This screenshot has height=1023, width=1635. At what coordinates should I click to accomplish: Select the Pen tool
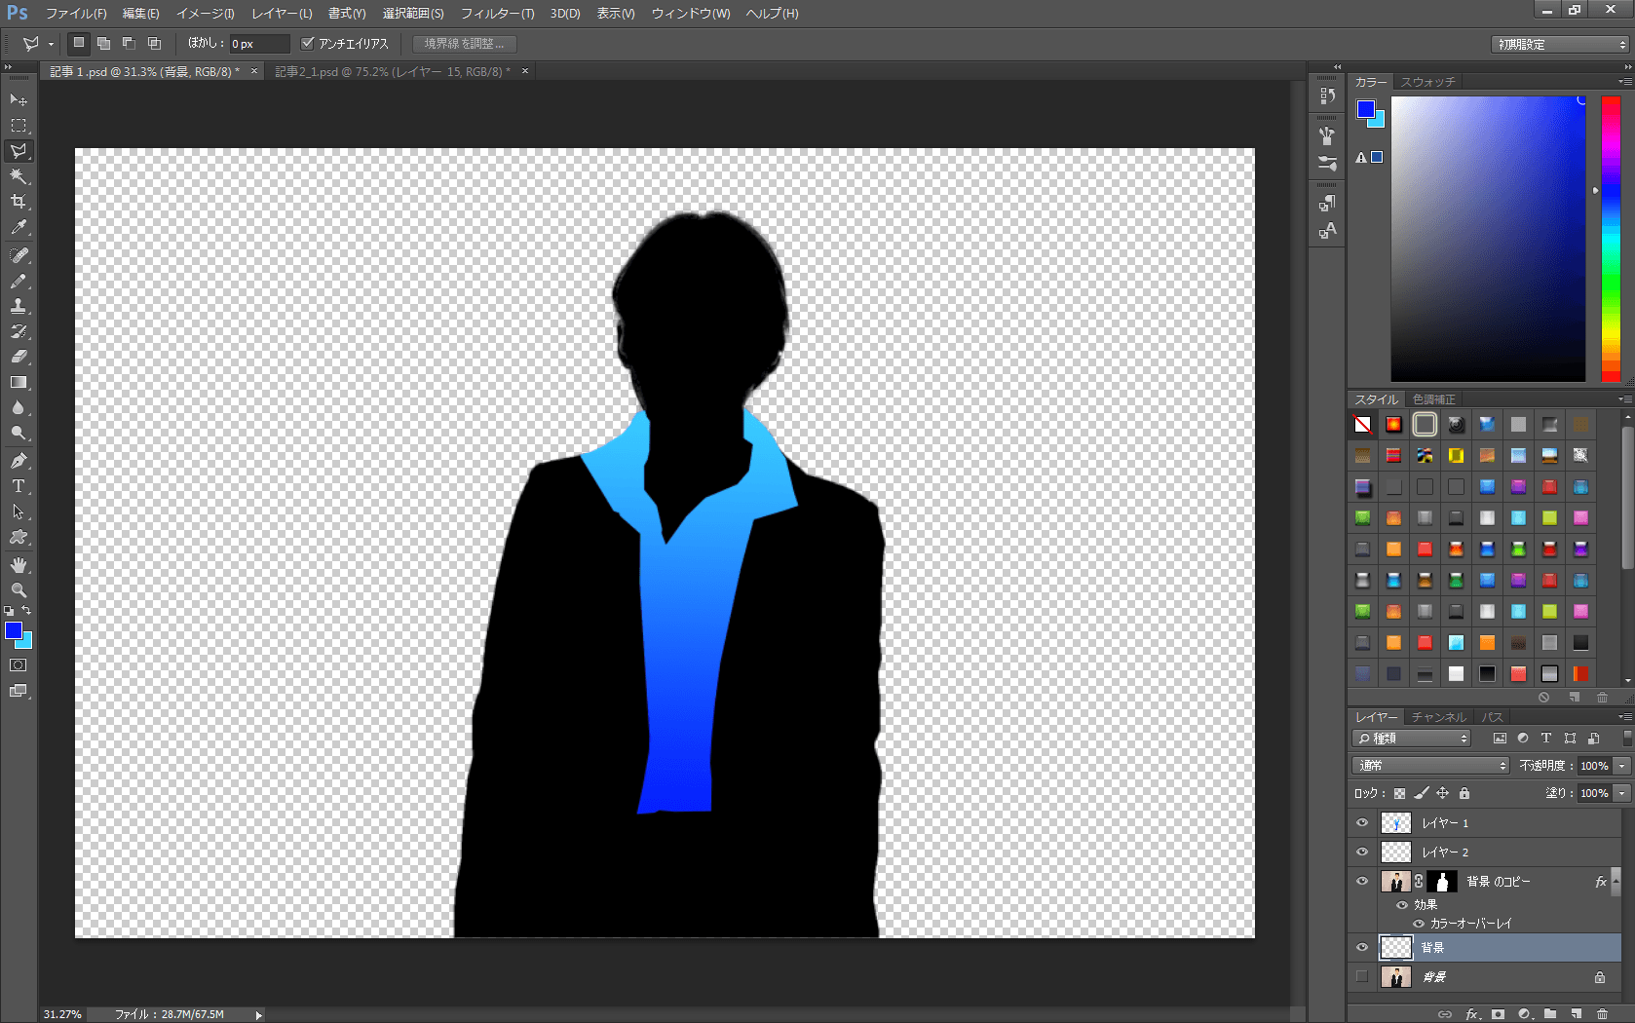19,461
